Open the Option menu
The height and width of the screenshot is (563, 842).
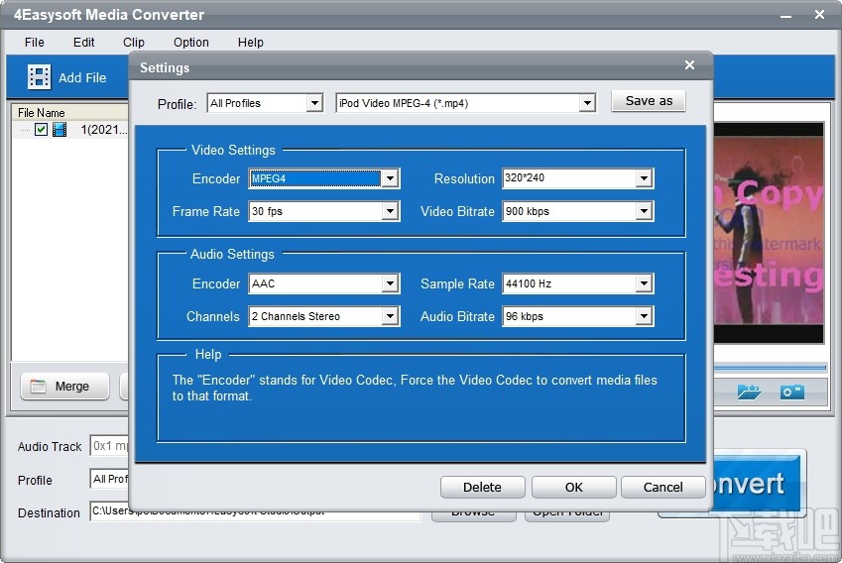pyautogui.click(x=191, y=43)
